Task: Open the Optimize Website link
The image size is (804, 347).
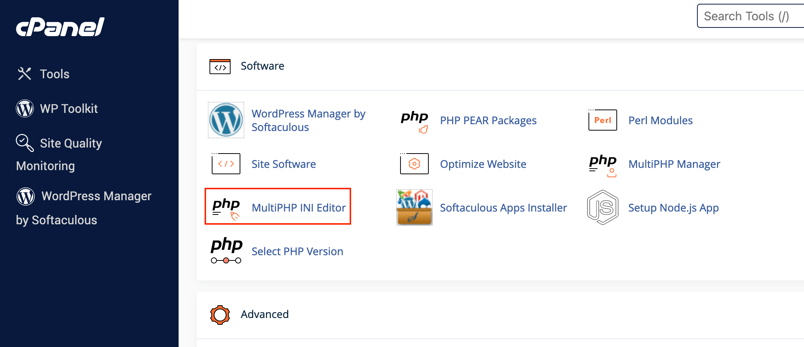Action: click(483, 164)
